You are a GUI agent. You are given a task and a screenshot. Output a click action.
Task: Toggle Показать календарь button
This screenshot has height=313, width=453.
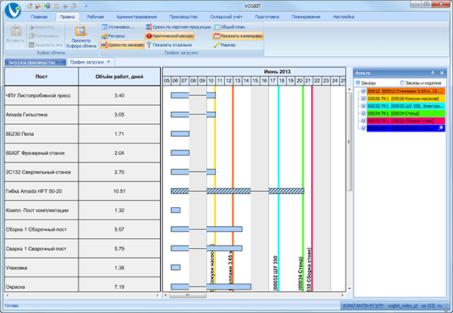(238, 36)
